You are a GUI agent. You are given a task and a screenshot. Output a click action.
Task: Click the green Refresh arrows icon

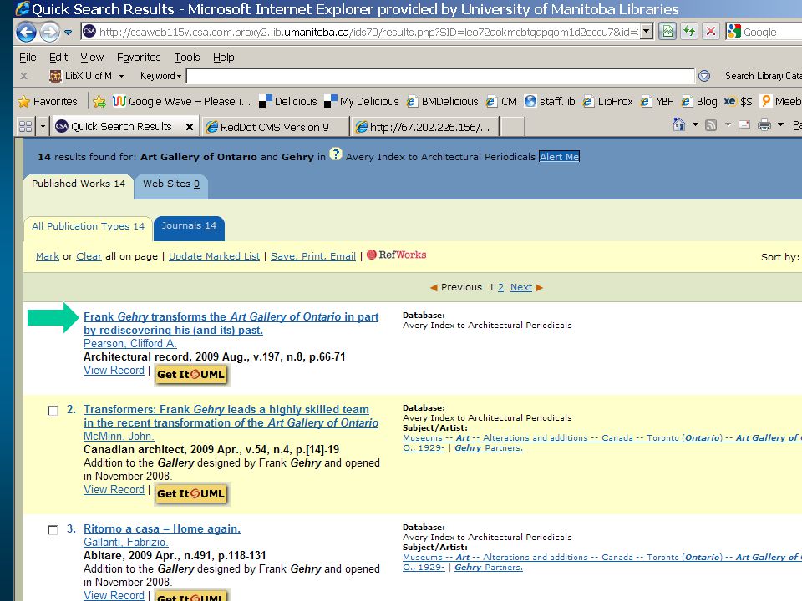coord(689,32)
